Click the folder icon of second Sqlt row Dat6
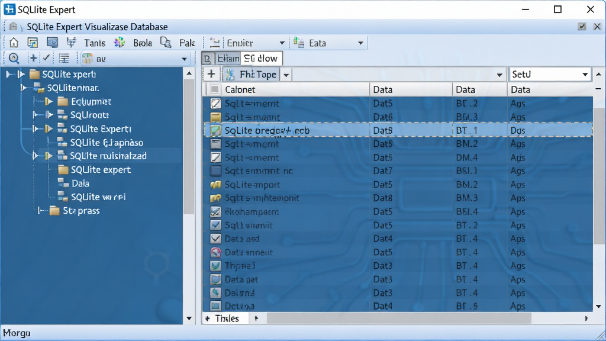606x341 pixels. coord(215,117)
